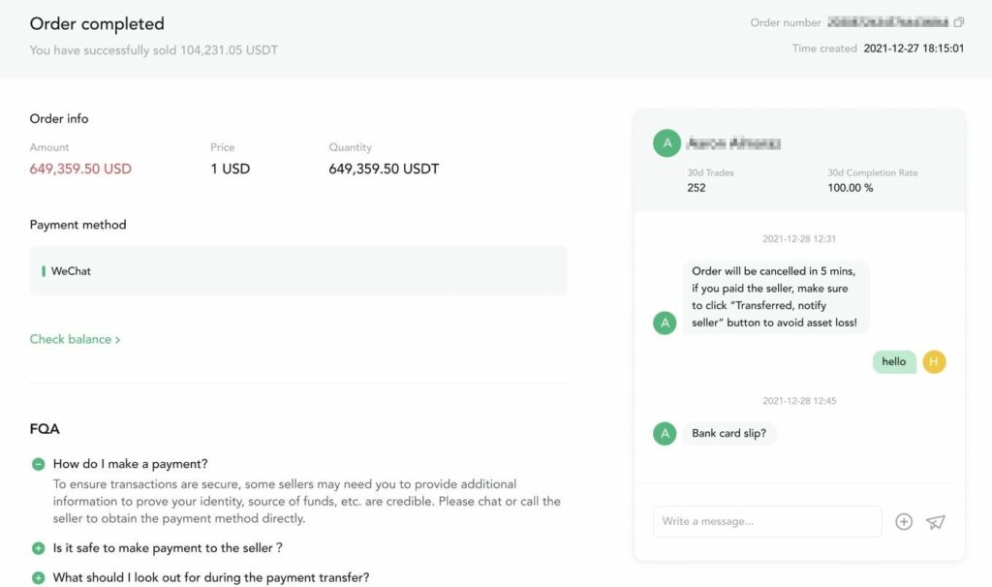Click the A avatar next to Bank card slip

pyautogui.click(x=665, y=433)
